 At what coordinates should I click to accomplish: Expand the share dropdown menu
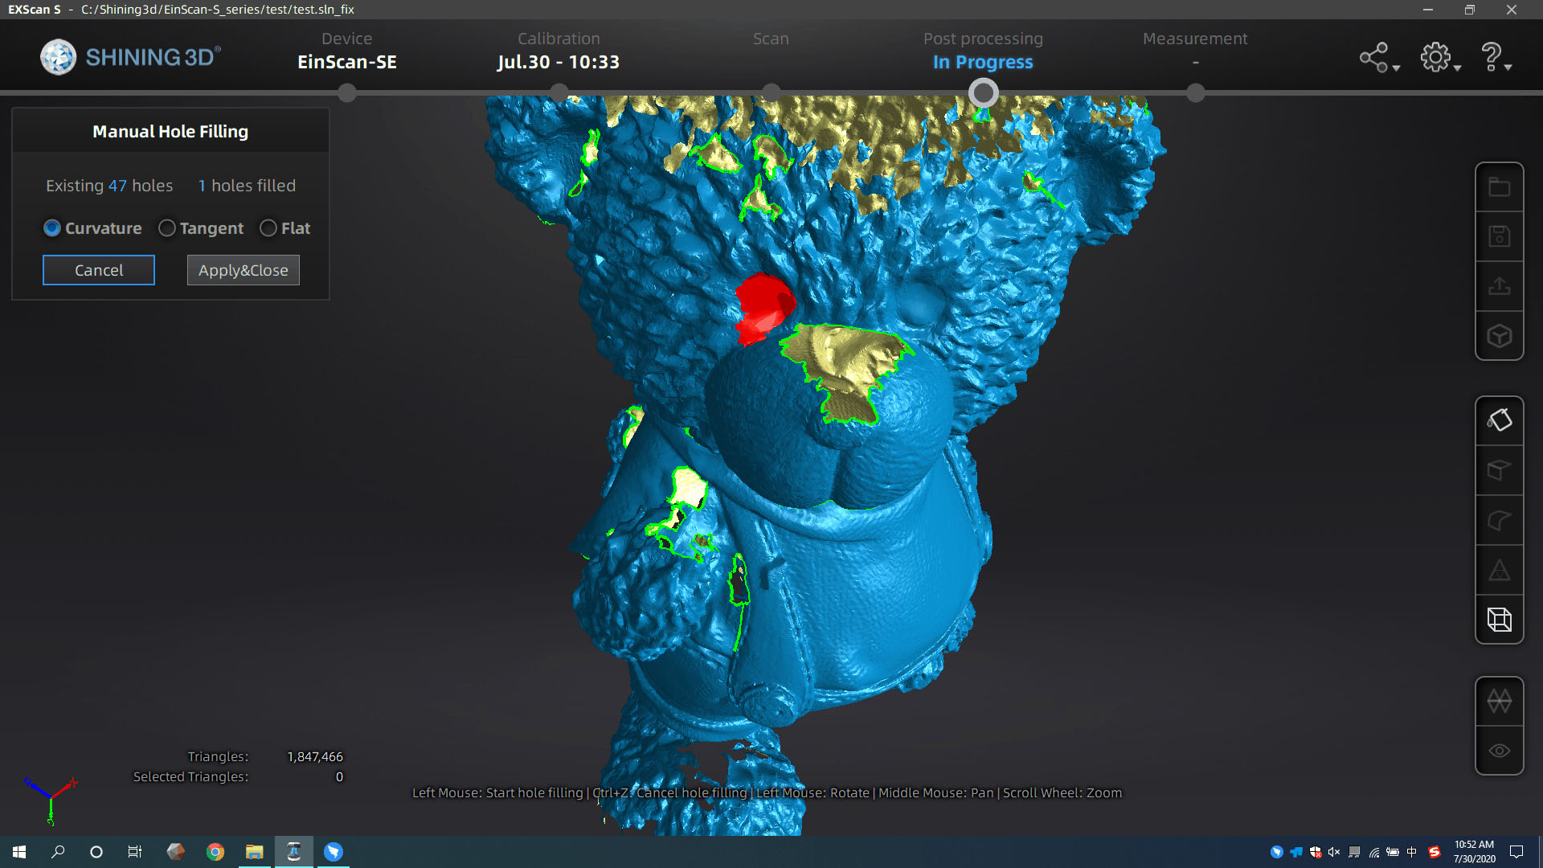pyautogui.click(x=1379, y=58)
